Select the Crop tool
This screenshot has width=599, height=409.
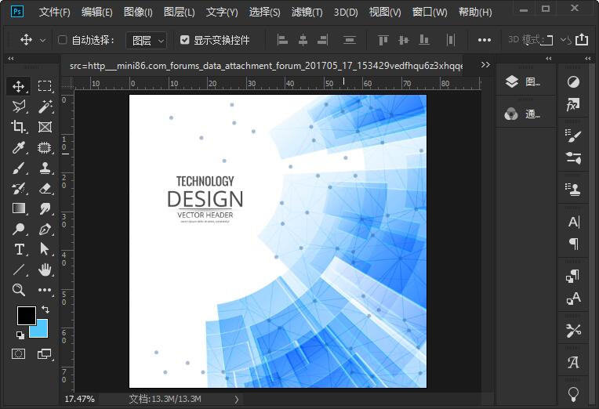click(x=18, y=127)
